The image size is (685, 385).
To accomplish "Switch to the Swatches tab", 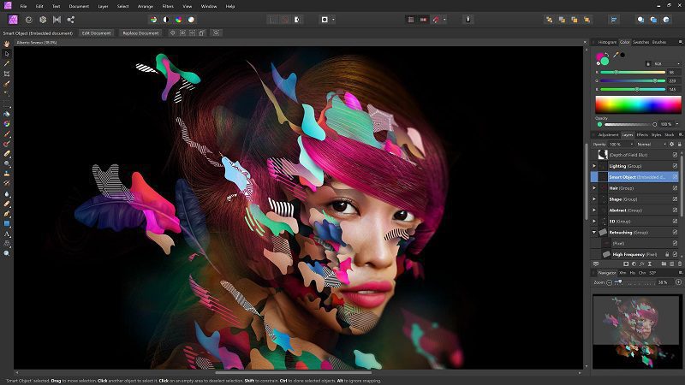I will click(640, 42).
